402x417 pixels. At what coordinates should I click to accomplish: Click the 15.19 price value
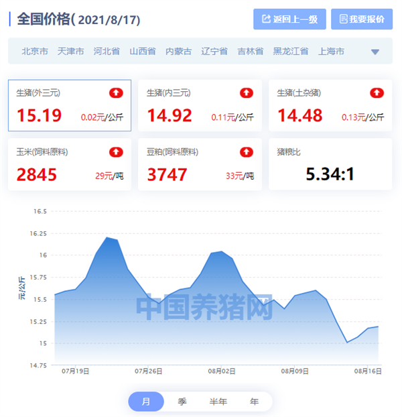pos(39,115)
